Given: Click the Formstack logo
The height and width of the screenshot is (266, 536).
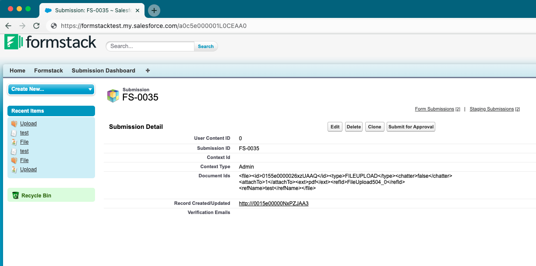Looking at the screenshot, I should click(x=50, y=41).
